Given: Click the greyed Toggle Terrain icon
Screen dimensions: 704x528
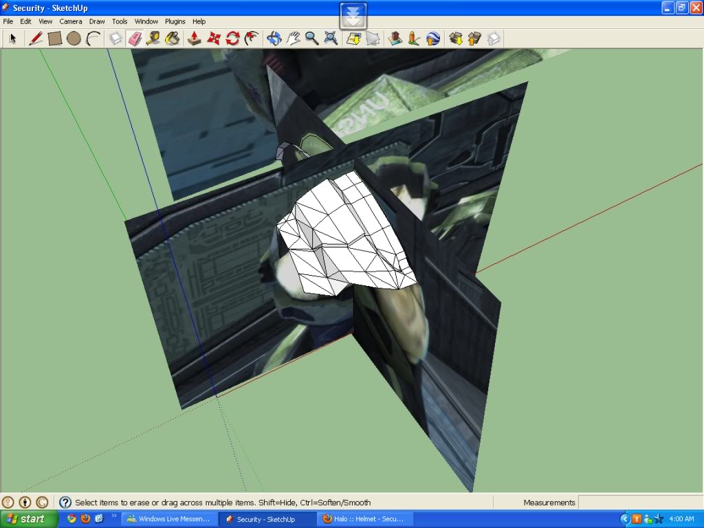Looking at the screenshot, I should [x=373, y=38].
